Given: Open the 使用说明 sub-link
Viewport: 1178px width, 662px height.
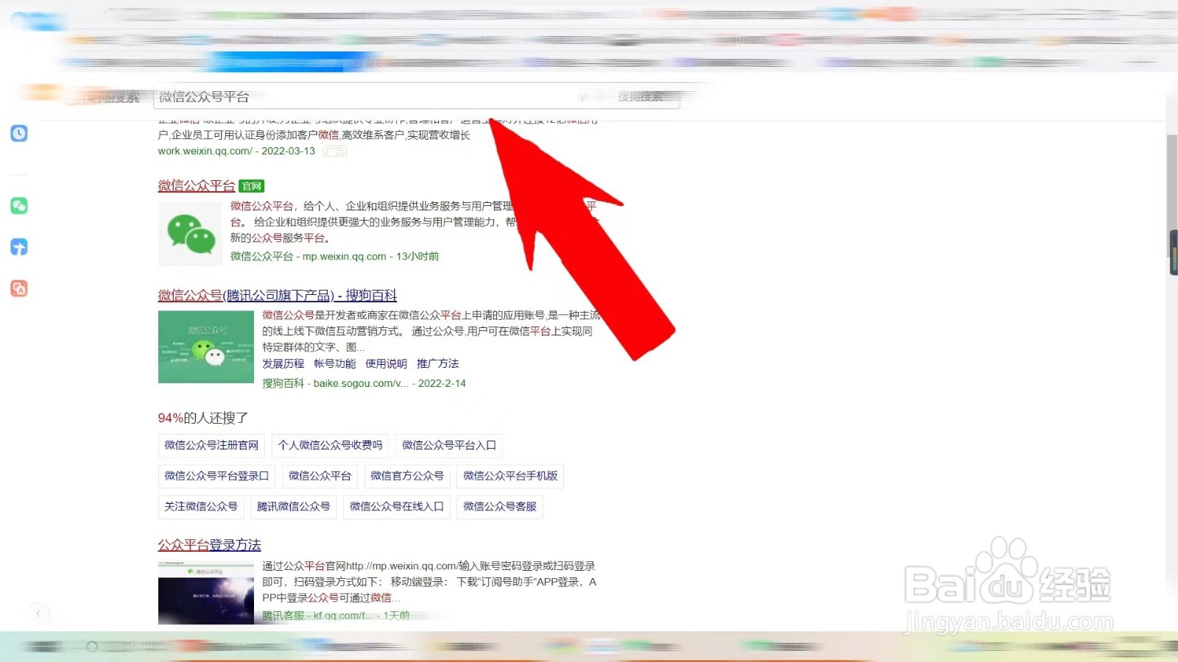Looking at the screenshot, I should point(386,363).
